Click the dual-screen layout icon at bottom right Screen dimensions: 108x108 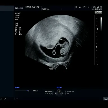[x=106, y=99]
